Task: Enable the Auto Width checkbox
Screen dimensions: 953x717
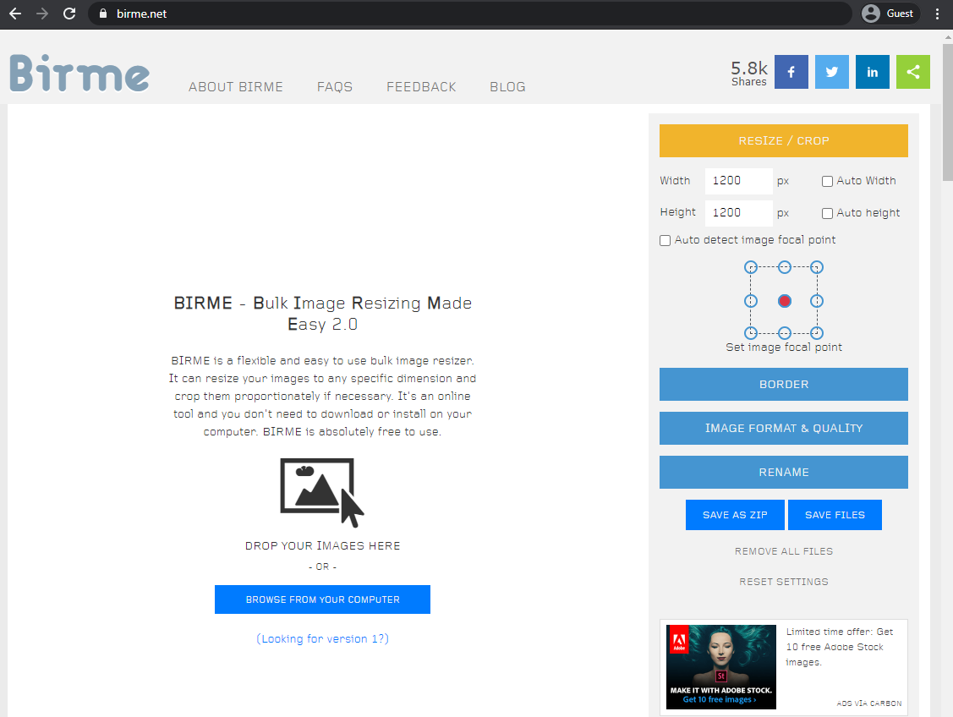Action: coord(827,181)
